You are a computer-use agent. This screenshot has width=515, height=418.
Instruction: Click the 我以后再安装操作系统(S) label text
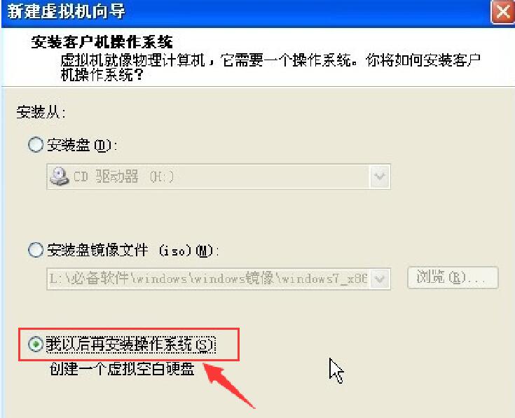(131, 345)
